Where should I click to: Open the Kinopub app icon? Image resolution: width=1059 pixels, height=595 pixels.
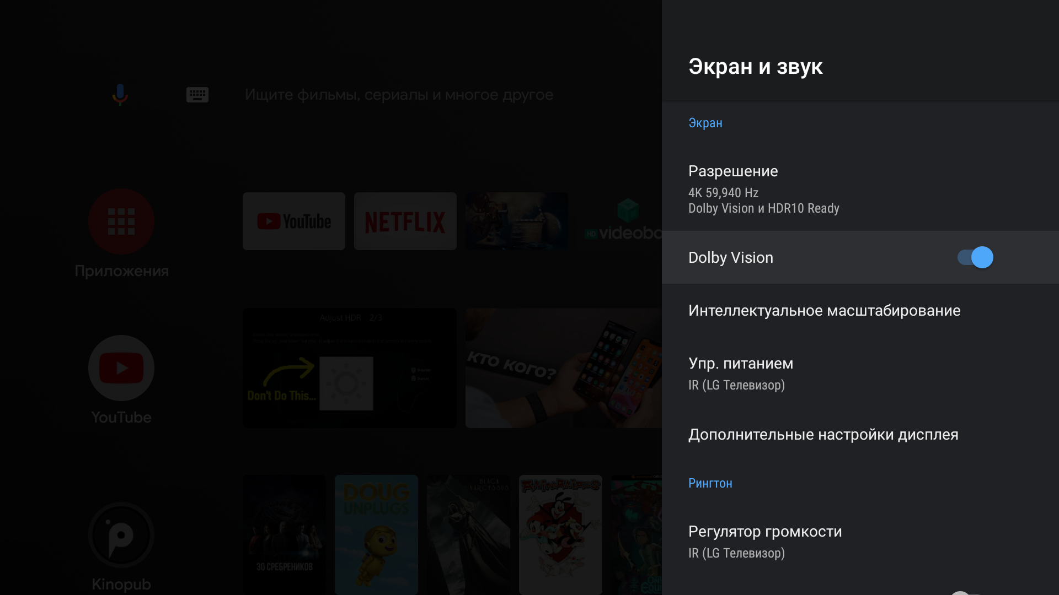(121, 535)
